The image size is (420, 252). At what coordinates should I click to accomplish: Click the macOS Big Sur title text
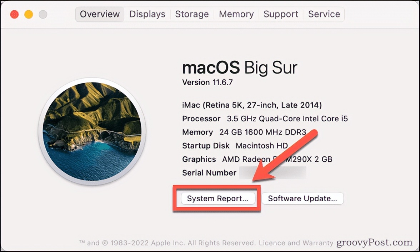[240, 67]
